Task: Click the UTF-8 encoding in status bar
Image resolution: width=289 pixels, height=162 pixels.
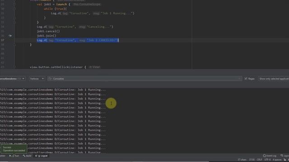Action: [x=267, y=160]
